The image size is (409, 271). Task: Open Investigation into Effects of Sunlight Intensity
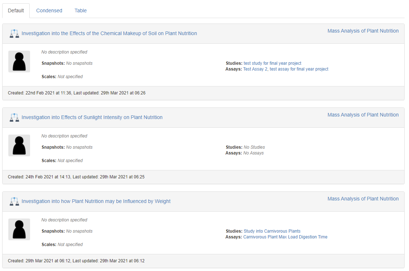pyautogui.click(x=92, y=117)
